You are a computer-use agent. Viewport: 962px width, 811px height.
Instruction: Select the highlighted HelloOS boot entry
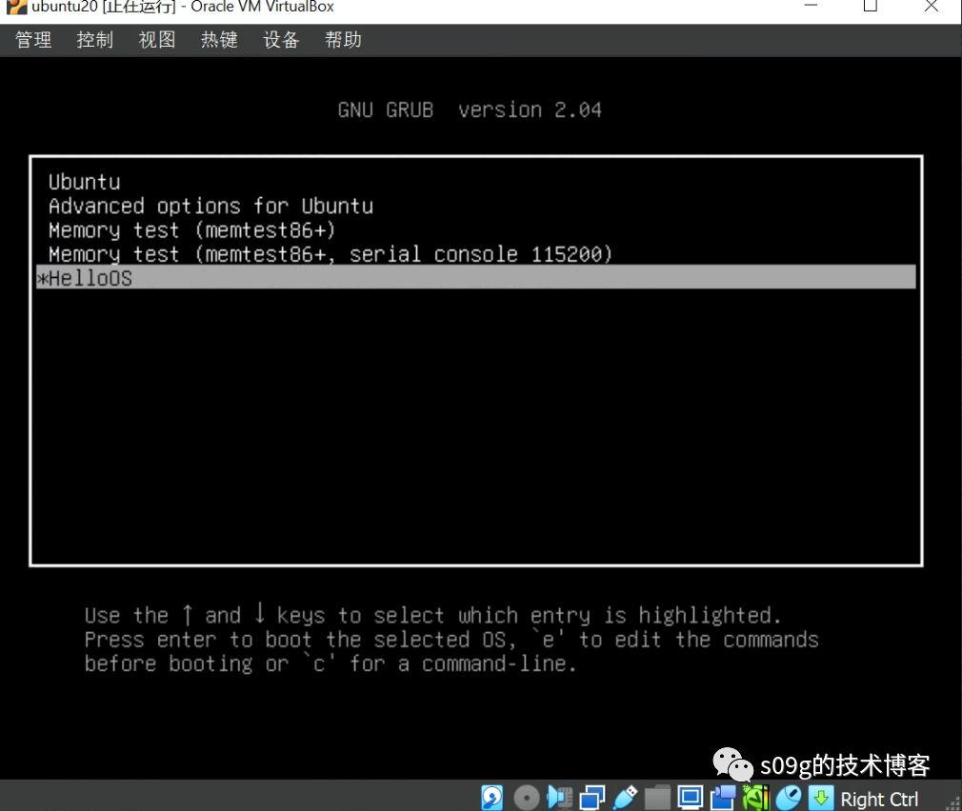[476, 277]
